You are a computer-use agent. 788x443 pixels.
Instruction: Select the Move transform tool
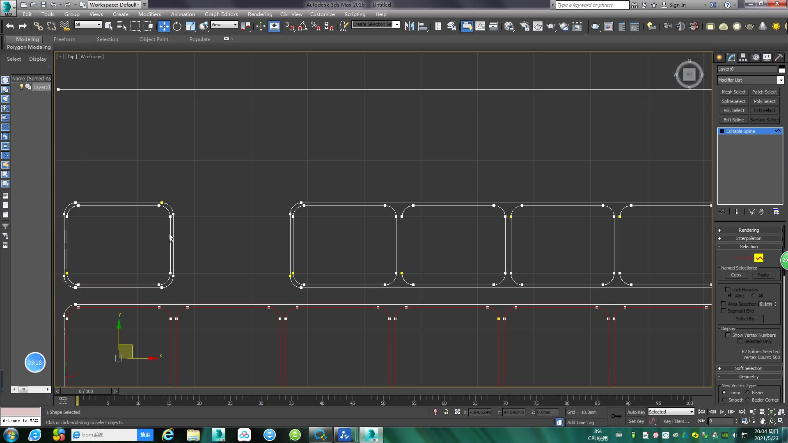tap(164, 26)
